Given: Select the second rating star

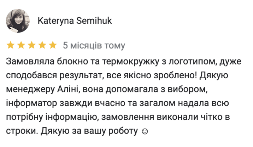Looking at the screenshot, I should (x=21, y=45).
